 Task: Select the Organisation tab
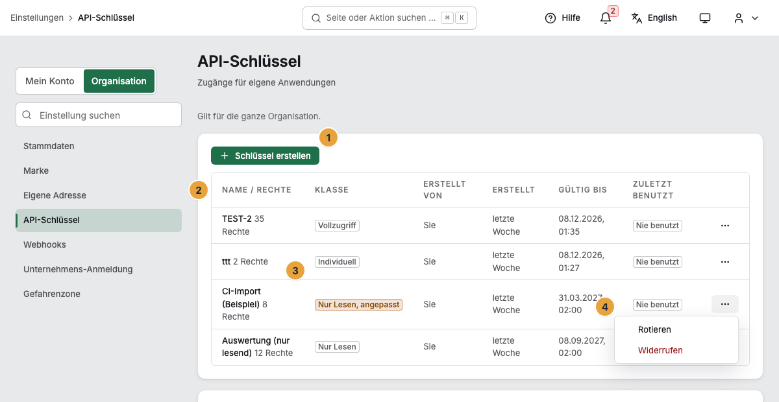[x=119, y=81]
